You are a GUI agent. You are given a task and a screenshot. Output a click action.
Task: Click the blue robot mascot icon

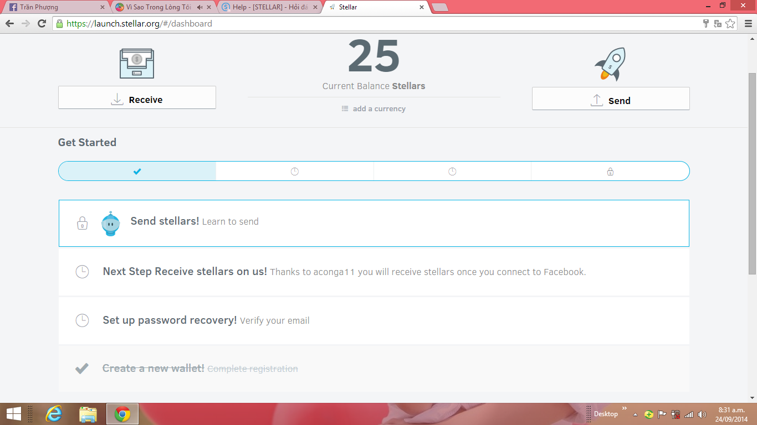pos(111,224)
